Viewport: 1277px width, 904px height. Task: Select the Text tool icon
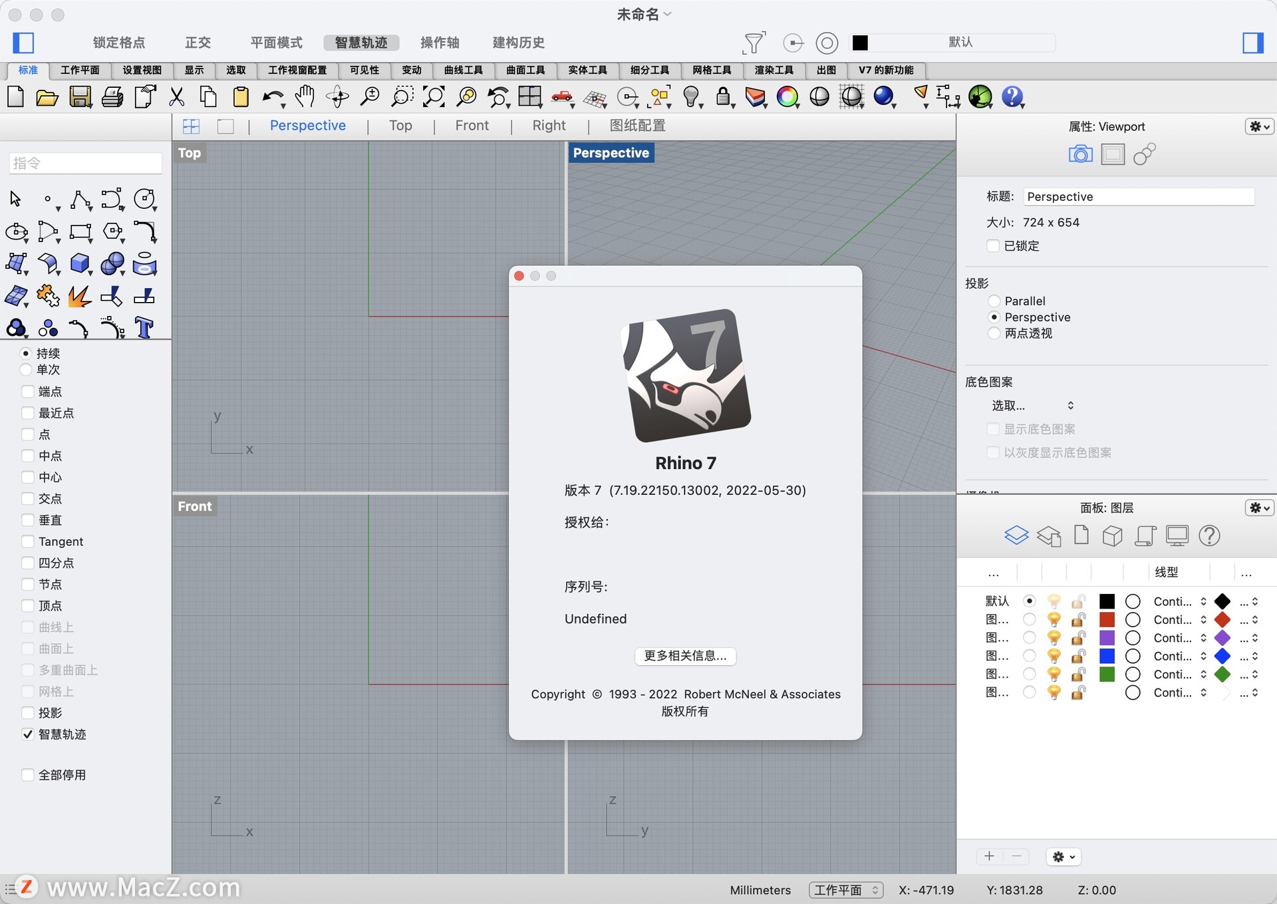pyautogui.click(x=144, y=328)
